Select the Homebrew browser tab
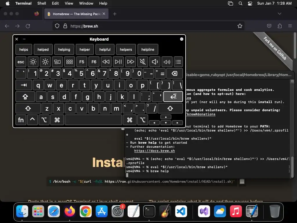This screenshot has width=297, height=223. coord(76,14)
